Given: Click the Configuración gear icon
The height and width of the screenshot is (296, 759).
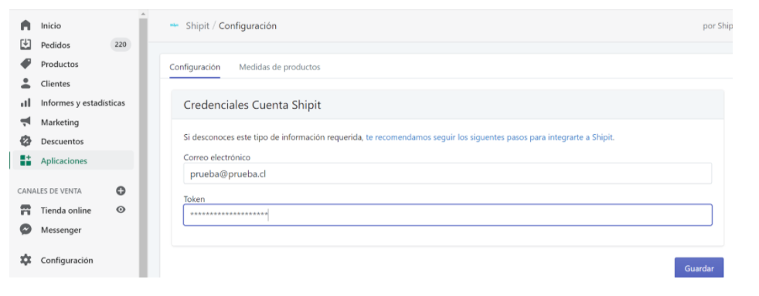Looking at the screenshot, I should point(26,260).
